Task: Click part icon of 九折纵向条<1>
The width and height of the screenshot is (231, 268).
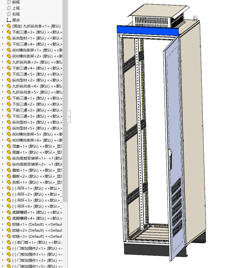Action: pos(9,26)
